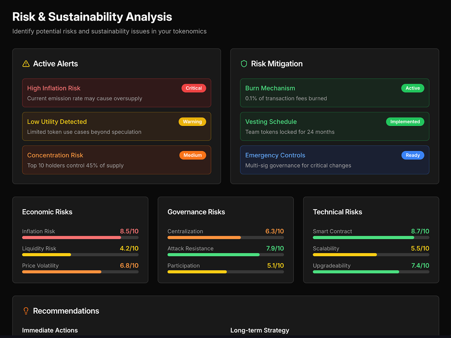This screenshot has height=338, width=451.
Task: Click the Upgradeability progress bar
Action: click(x=371, y=272)
